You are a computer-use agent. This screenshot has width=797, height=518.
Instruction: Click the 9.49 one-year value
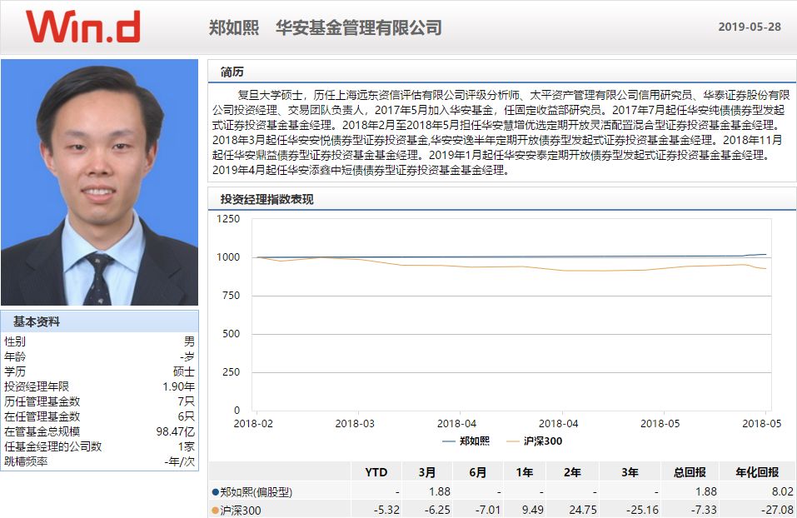pos(533,510)
